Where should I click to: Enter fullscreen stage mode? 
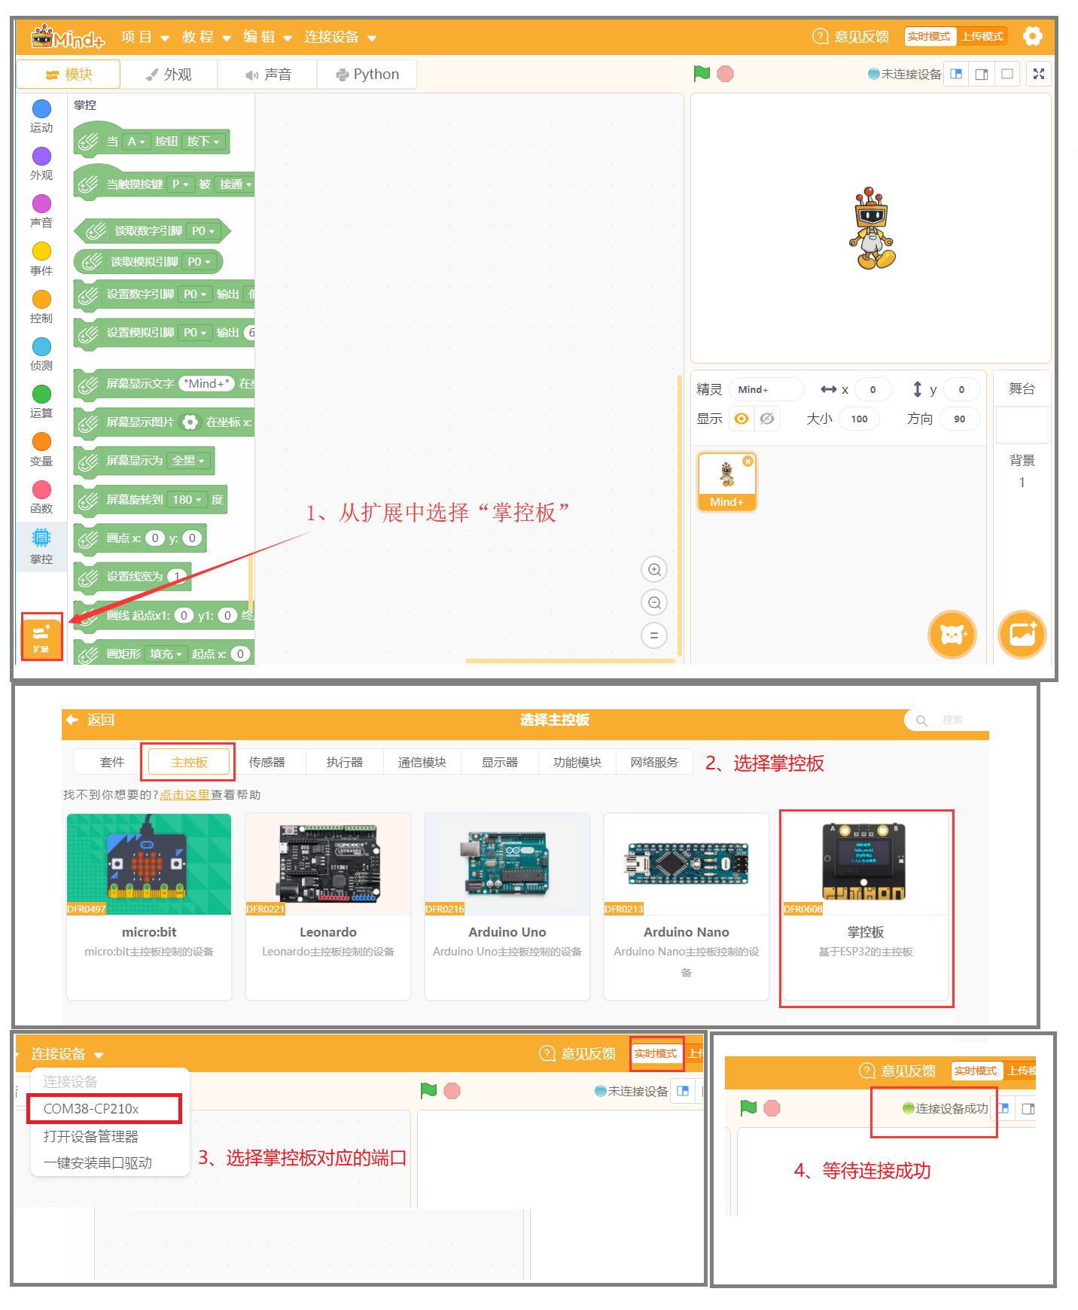(x=1038, y=74)
